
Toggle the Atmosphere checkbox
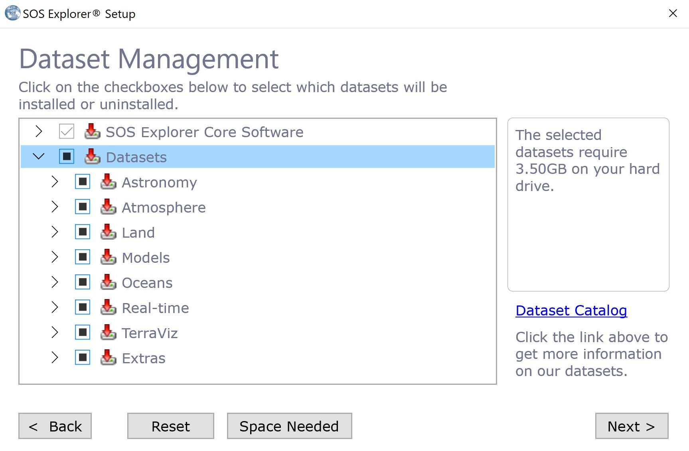pos(83,207)
